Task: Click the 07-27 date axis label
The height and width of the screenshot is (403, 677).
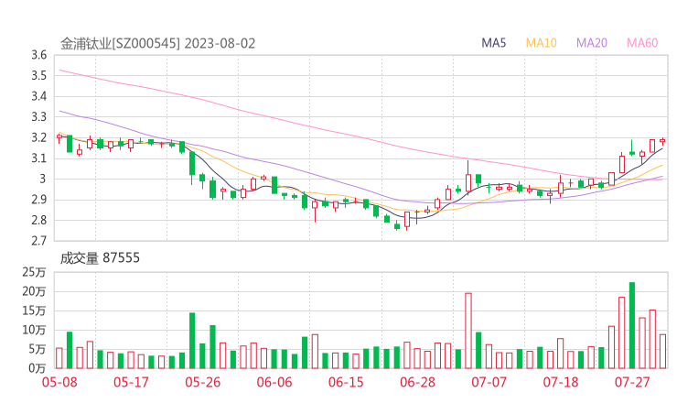Action: (x=632, y=382)
